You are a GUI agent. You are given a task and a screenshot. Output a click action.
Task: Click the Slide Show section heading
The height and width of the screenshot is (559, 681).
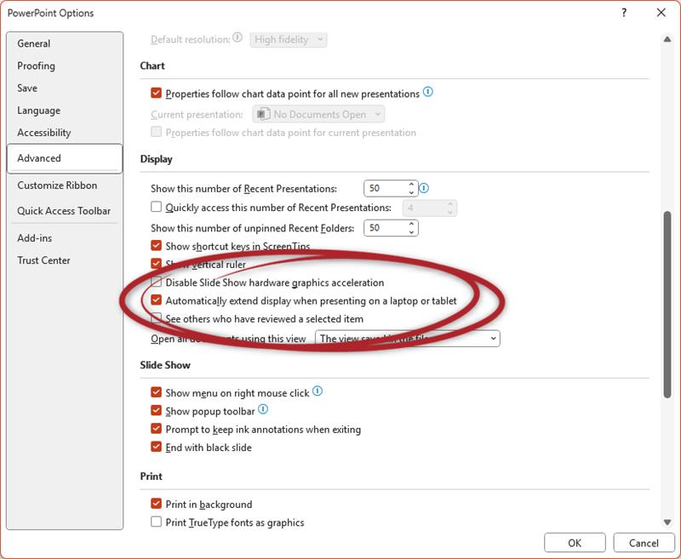pyautogui.click(x=165, y=365)
